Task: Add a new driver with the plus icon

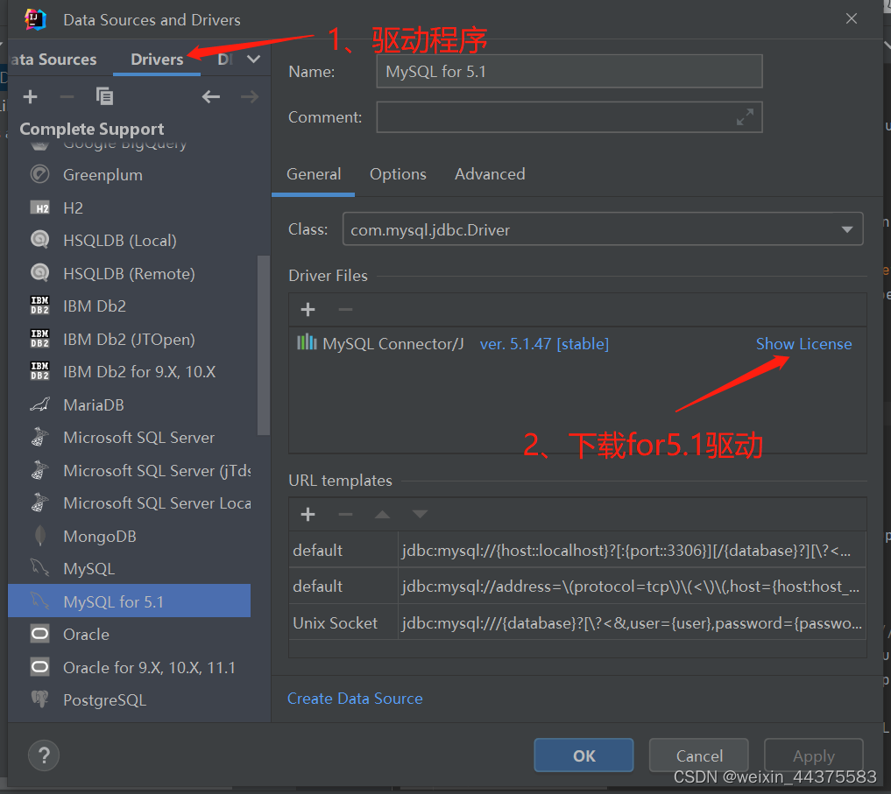Action: click(30, 97)
